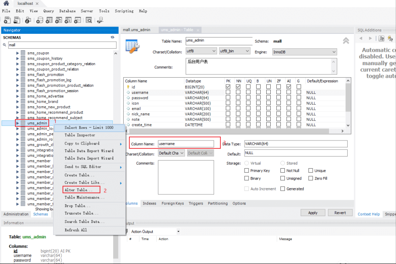396x264 pixels.
Task: Check the Primary Key storage option
Action: (x=247, y=171)
